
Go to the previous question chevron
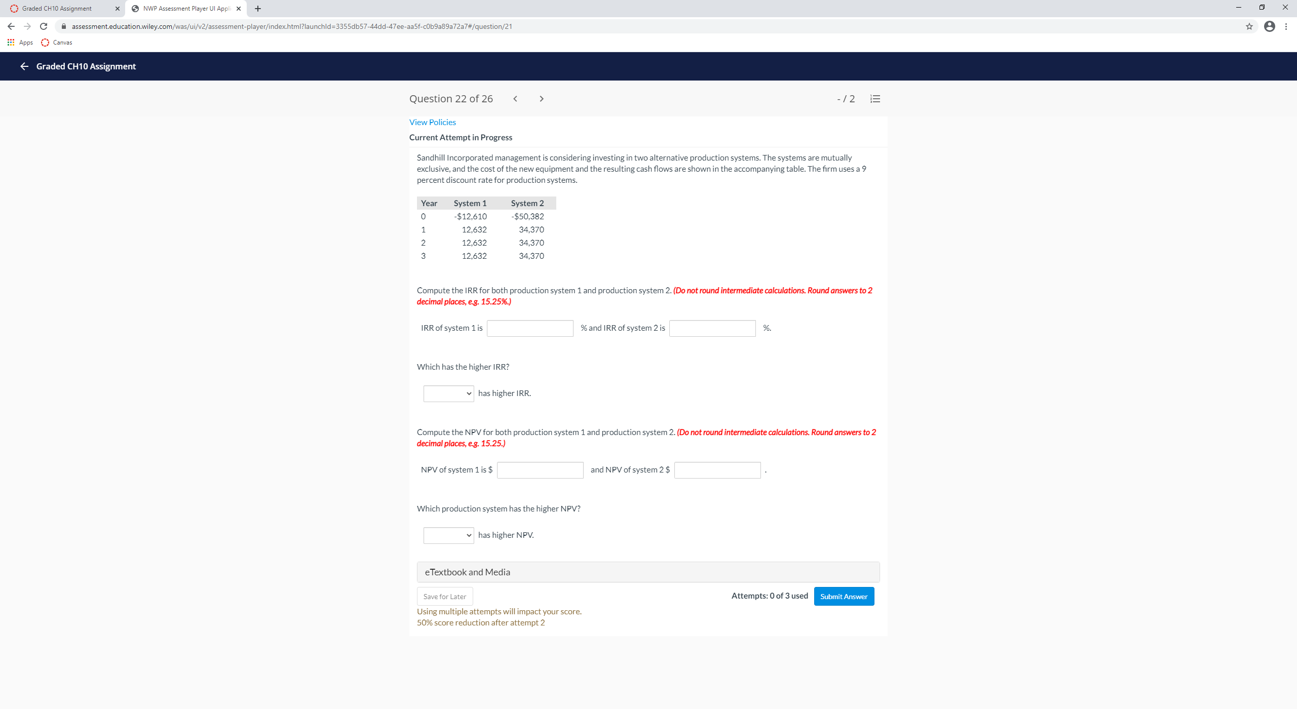coord(515,99)
